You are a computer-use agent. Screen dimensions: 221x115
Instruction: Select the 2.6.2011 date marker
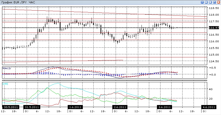tap(120, 107)
